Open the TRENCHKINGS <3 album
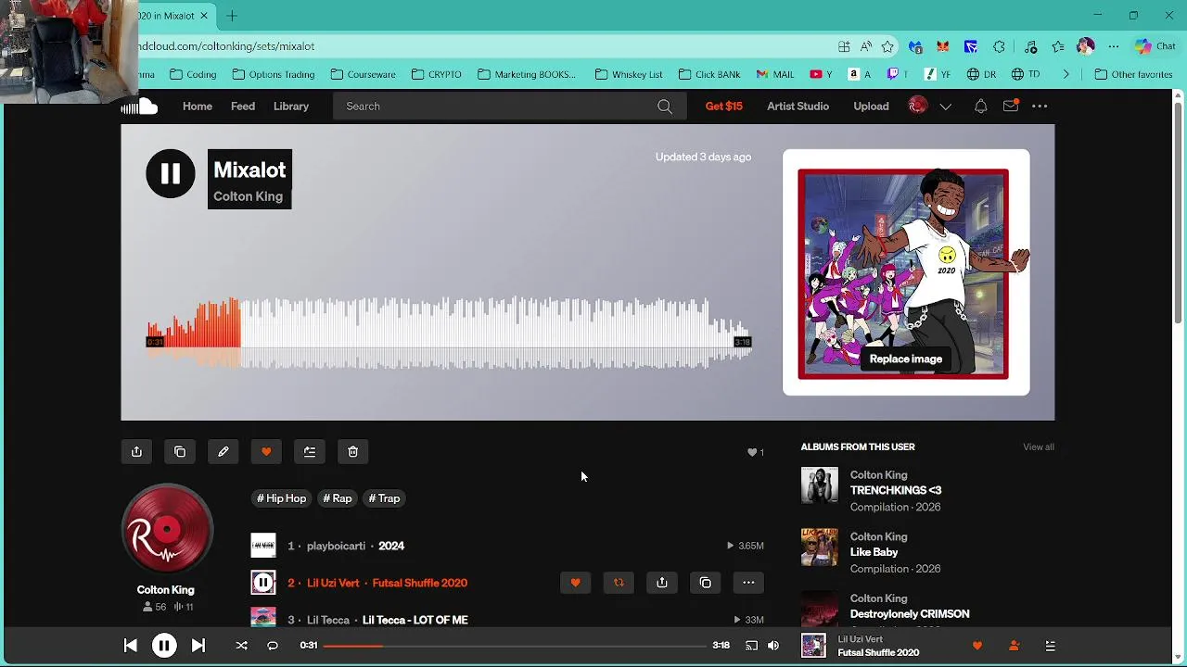This screenshot has width=1187, height=667. point(896,490)
